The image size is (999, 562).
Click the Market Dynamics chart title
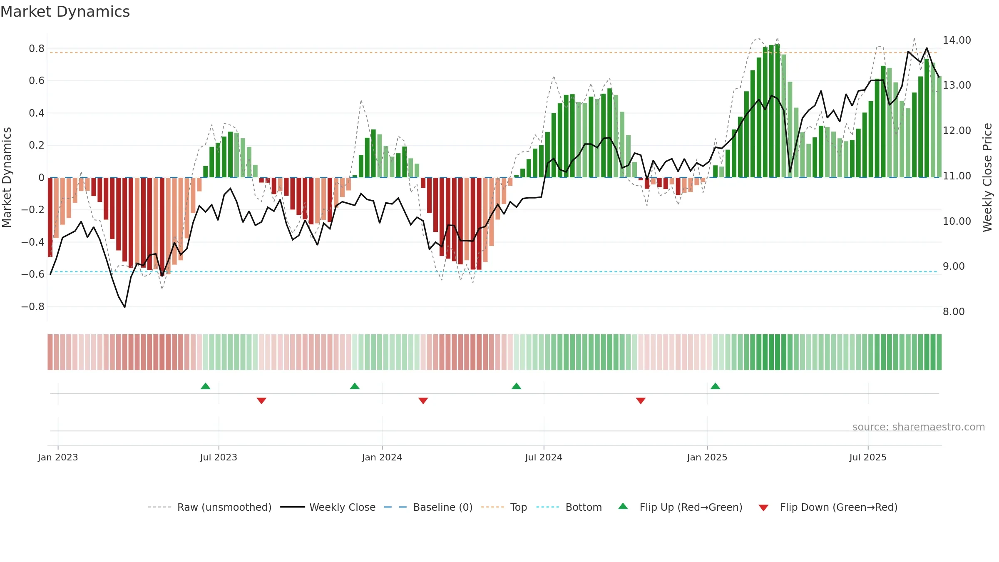point(65,12)
